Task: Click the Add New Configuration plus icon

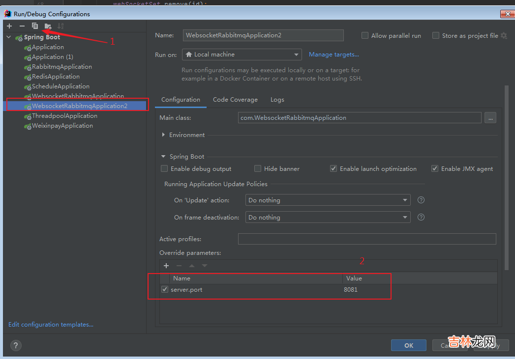Action: 9,26
